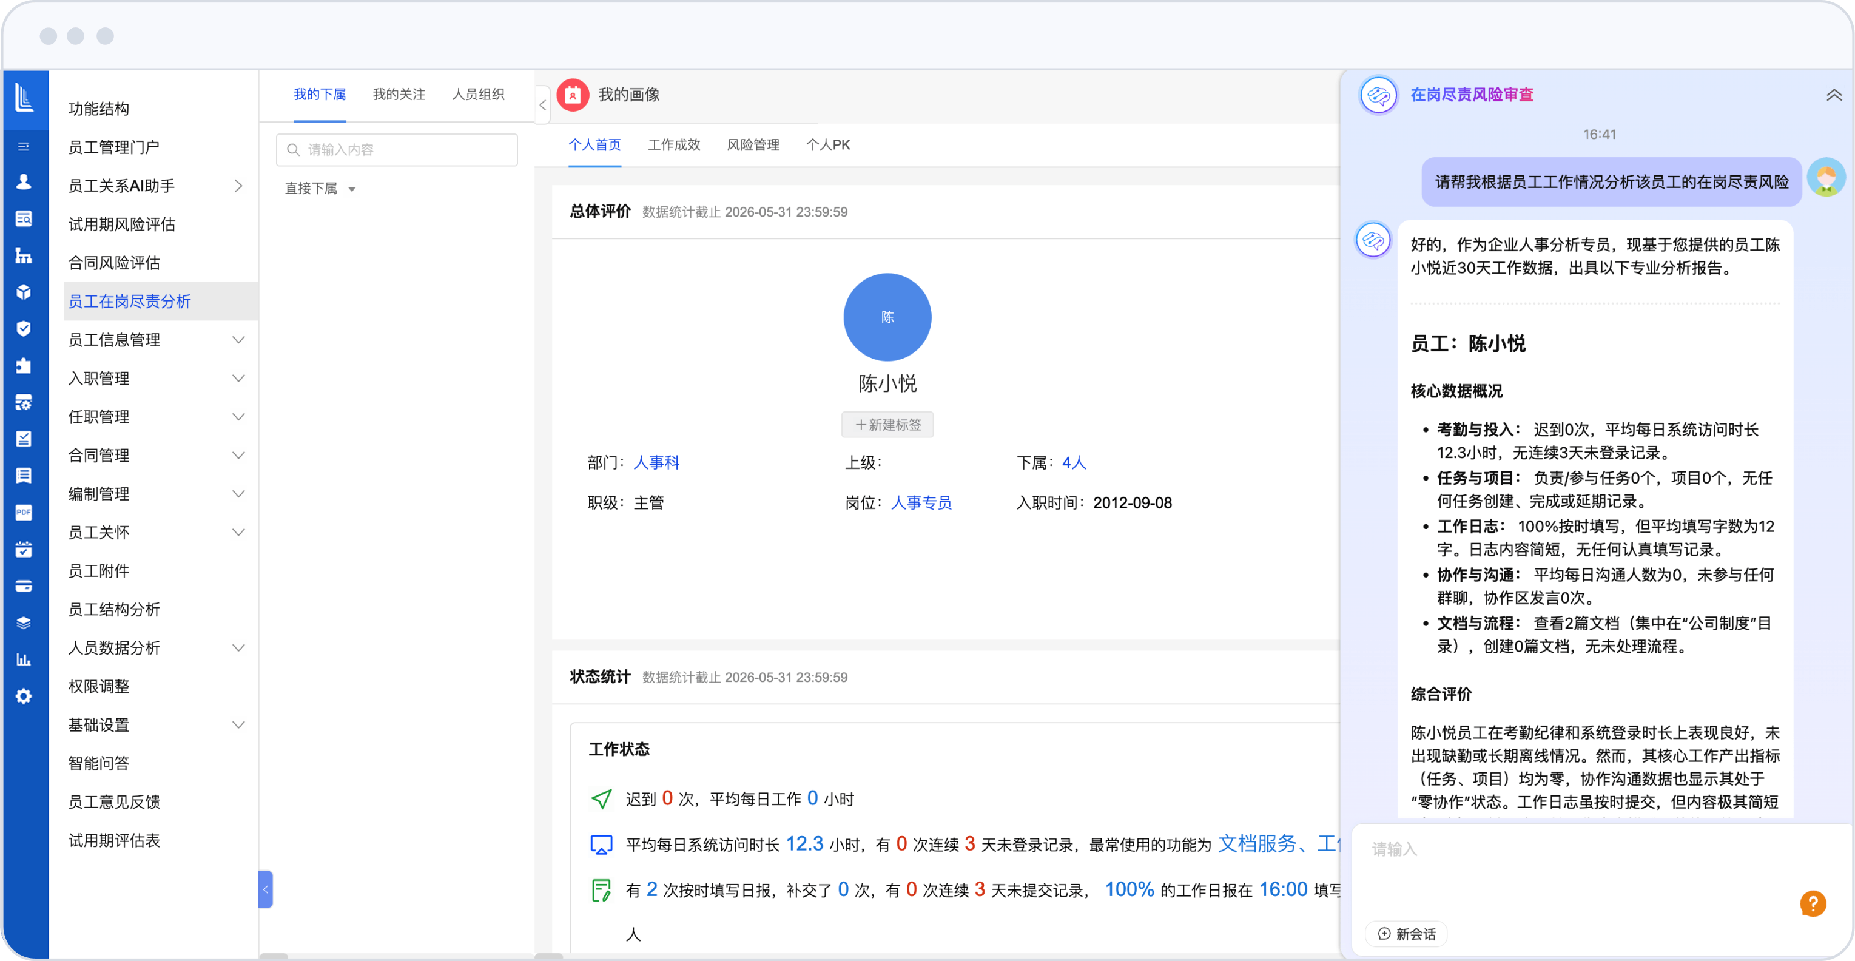The height and width of the screenshot is (961, 1855).
Task: Select the org chart icon in the blue sidebar
Action: [x=24, y=255]
